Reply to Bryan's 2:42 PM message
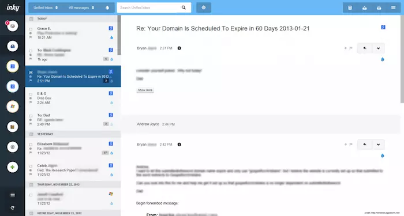Viewport: 404px width, 216px height. click(x=364, y=145)
